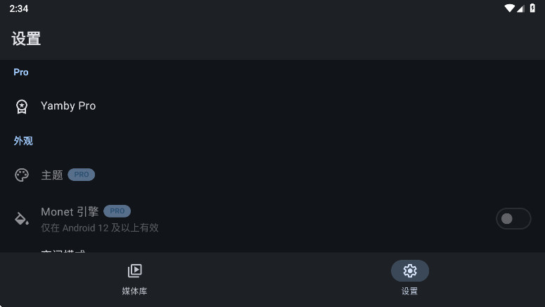Screen dimensions: 545x307
Task: Tap the settings gear icon
Action: click(410, 270)
